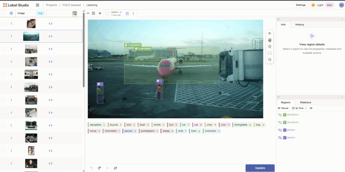Click the fit-to-screen zoom tool
The width and height of the screenshot is (345, 172).
tap(270, 53)
